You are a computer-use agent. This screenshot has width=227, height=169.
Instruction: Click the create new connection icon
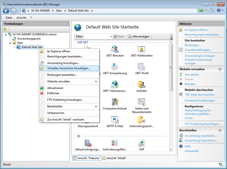[x=5, y=29]
